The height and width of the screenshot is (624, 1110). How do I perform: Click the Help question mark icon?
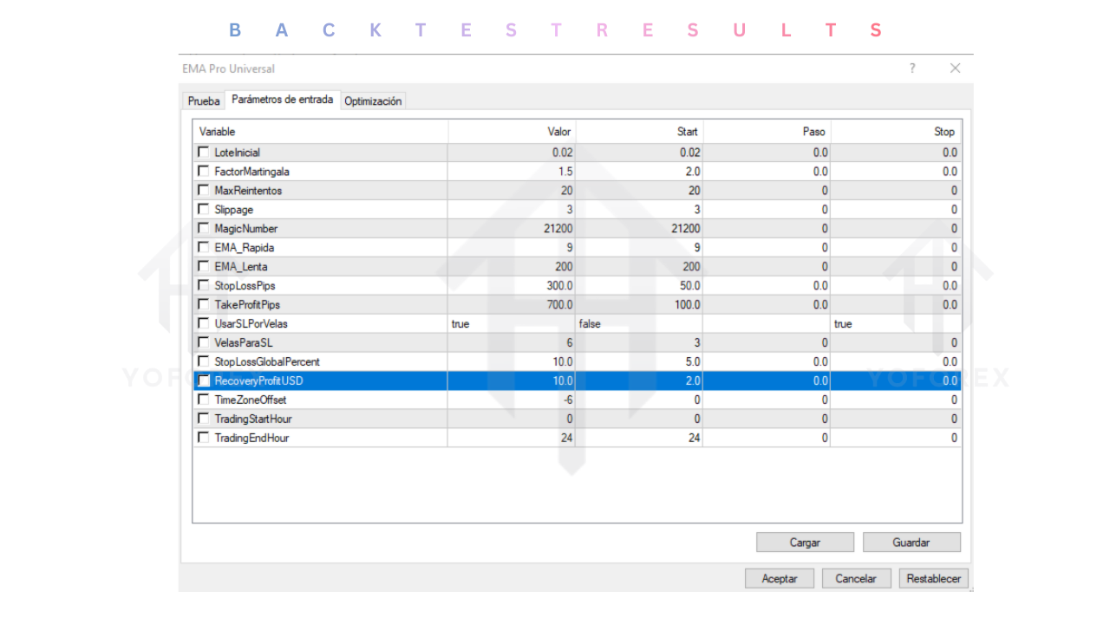(x=911, y=68)
